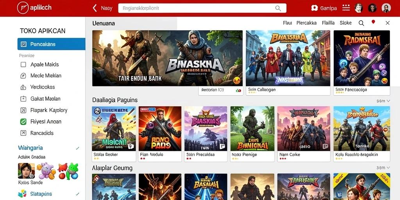400x200 pixels.
Task: Open the Nam Colke game thumbnail
Action: pyautogui.click(x=304, y=129)
